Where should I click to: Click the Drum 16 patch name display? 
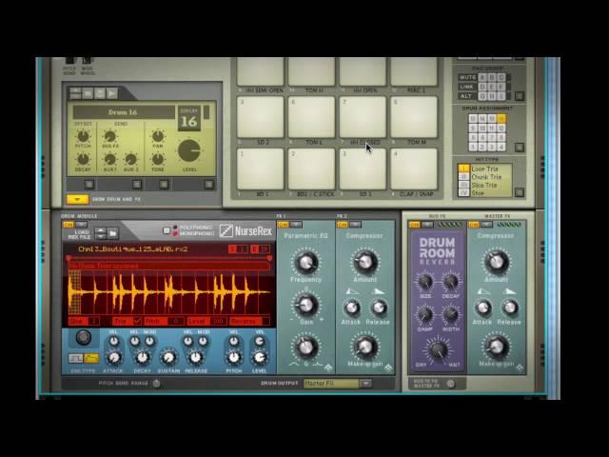click(124, 112)
